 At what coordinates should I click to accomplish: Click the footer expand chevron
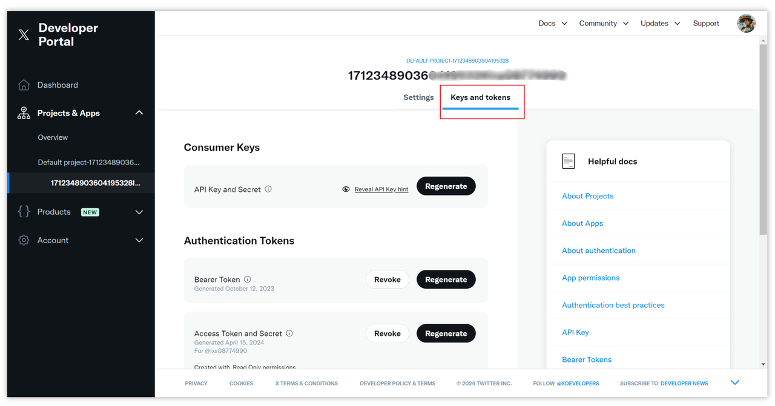pos(735,382)
